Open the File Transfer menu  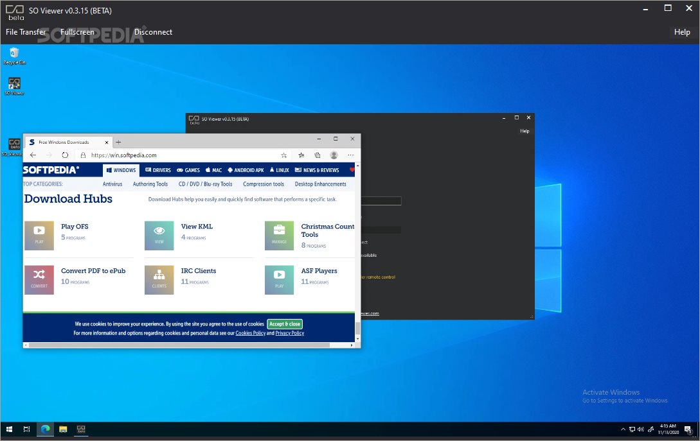pyautogui.click(x=26, y=32)
